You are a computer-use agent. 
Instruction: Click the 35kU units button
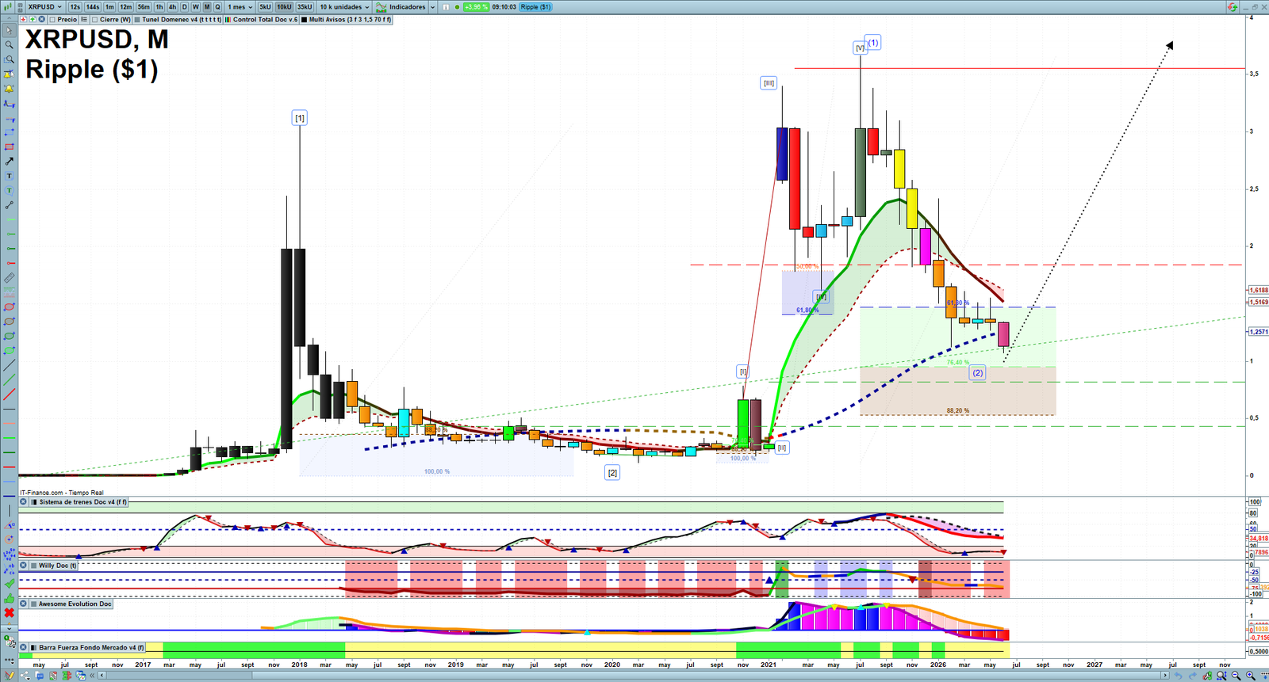(x=305, y=7)
